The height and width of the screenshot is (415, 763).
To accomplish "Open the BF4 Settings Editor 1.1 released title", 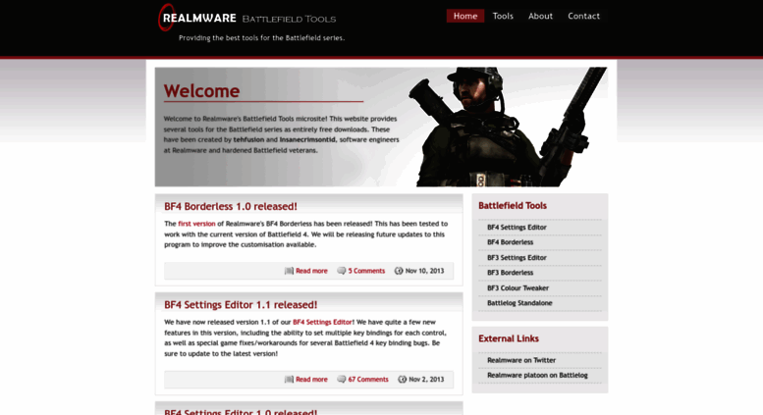I will coord(241,305).
